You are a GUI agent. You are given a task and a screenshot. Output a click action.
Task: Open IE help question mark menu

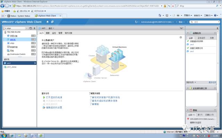pyautogui.click(x=216, y=15)
